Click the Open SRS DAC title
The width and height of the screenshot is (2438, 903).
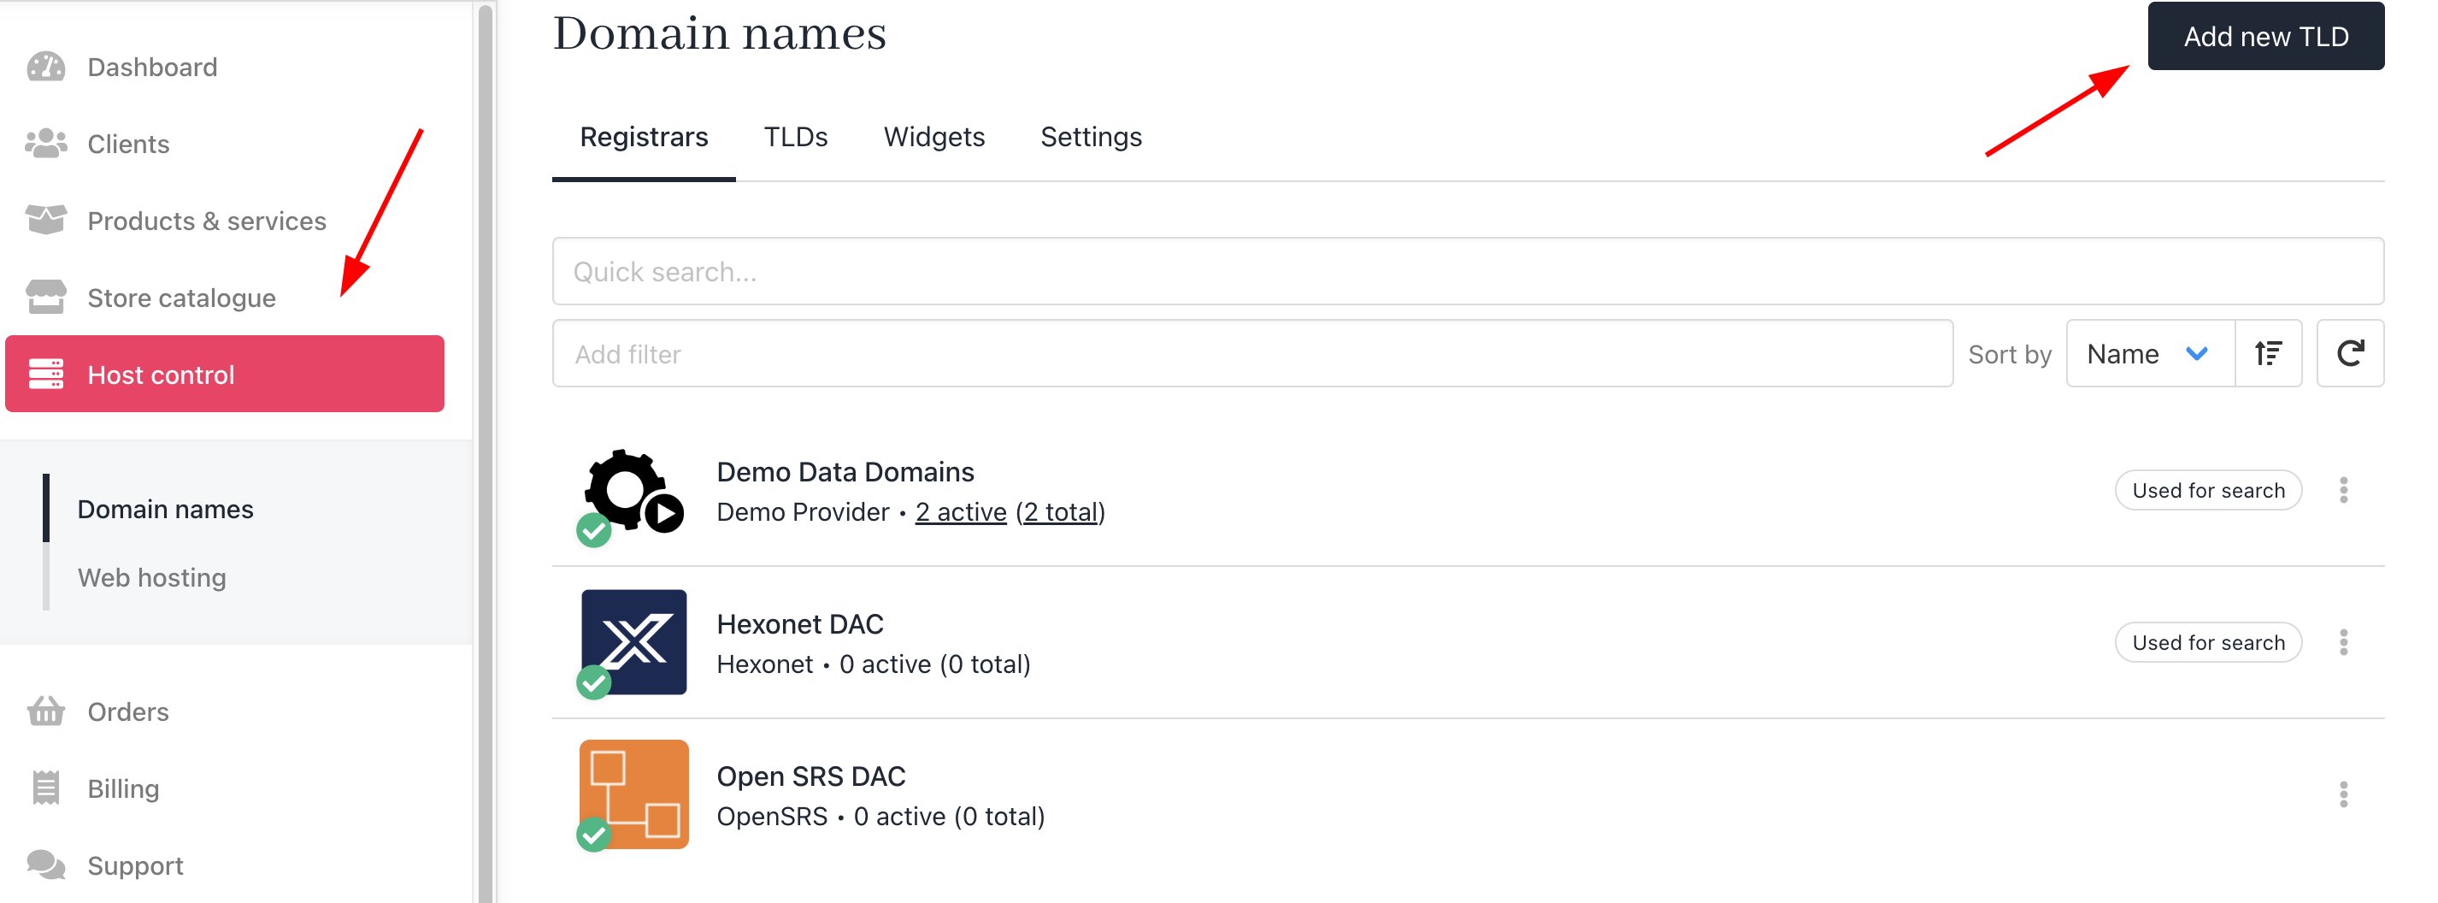(811, 776)
